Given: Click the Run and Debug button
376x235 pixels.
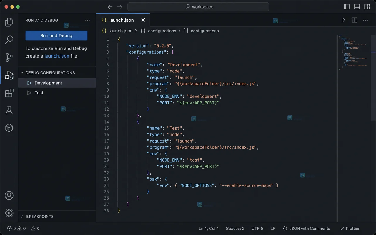Looking at the screenshot, I should click(x=56, y=35).
